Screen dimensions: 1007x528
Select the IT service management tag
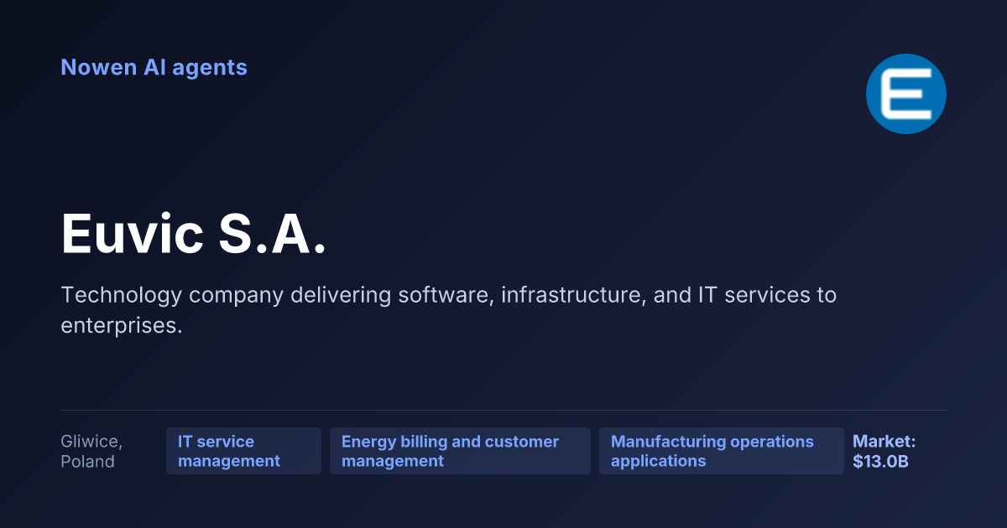coord(243,451)
